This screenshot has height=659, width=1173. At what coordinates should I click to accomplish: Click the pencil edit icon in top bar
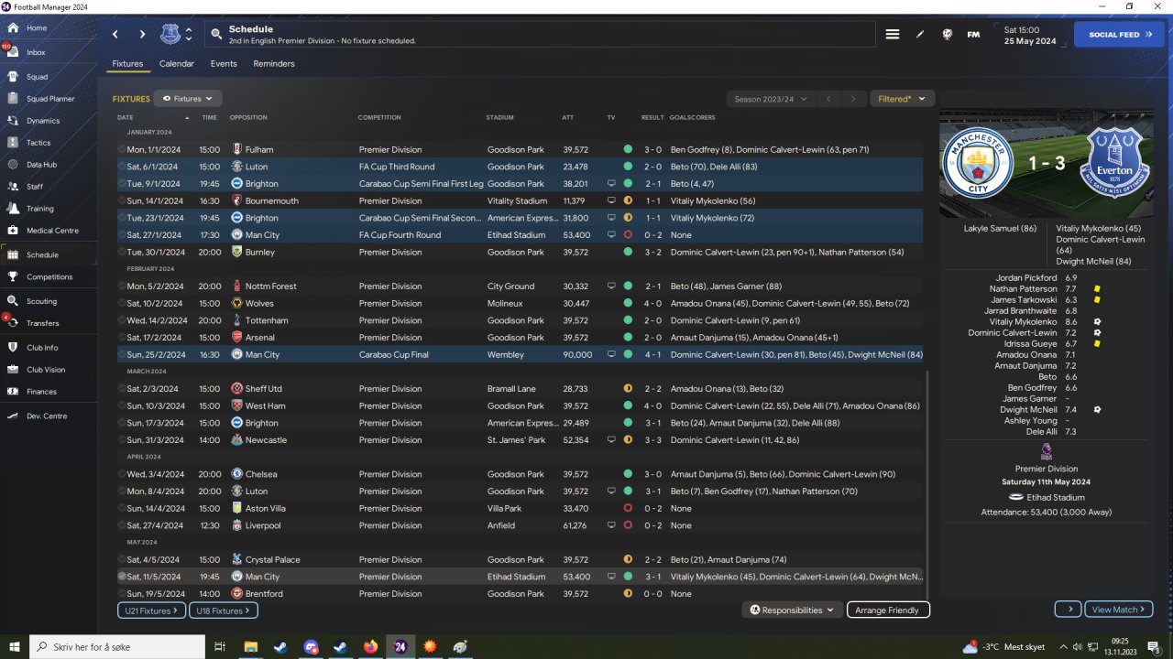[920, 35]
